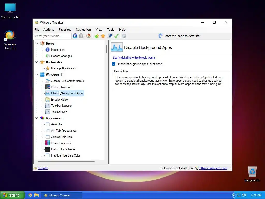This screenshot has width=265, height=199.
Task: Click the volume speaker tray icon
Action: click(x=244, y=195)
